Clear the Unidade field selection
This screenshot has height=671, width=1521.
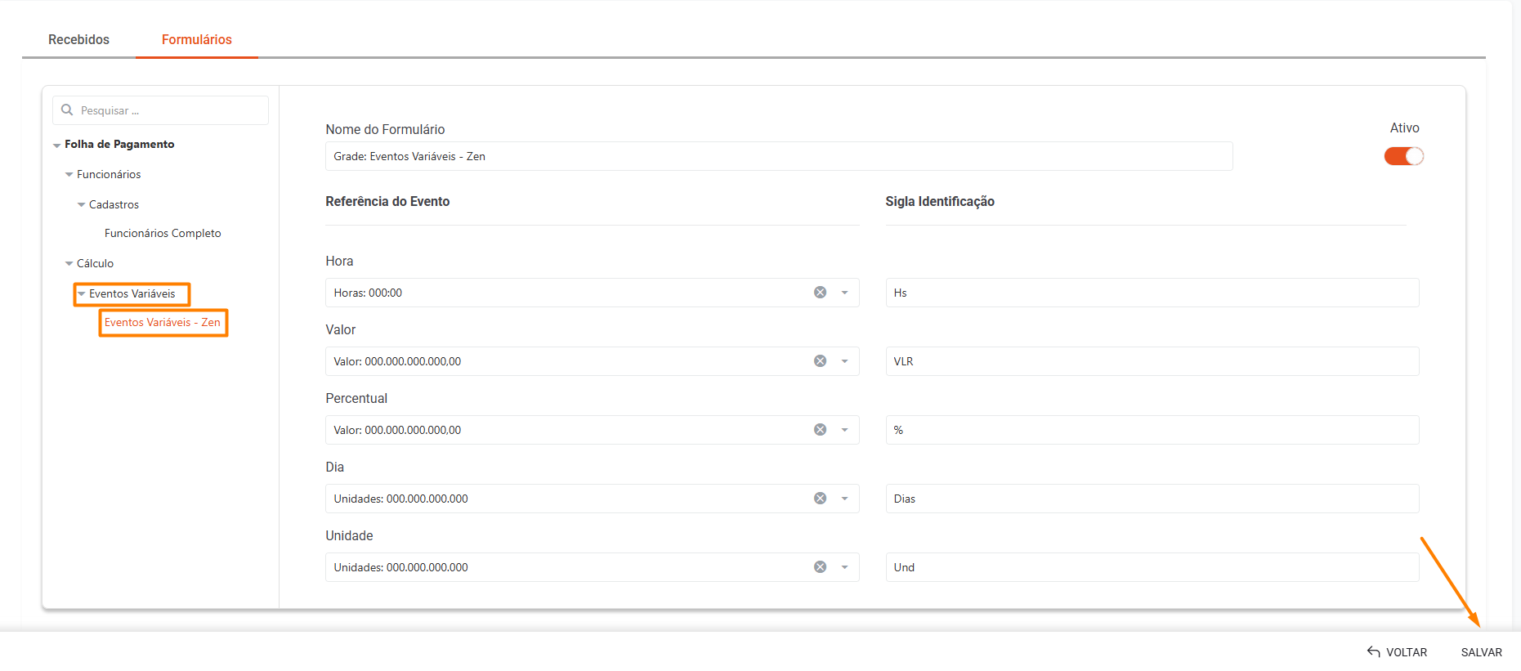click(820, 567)
